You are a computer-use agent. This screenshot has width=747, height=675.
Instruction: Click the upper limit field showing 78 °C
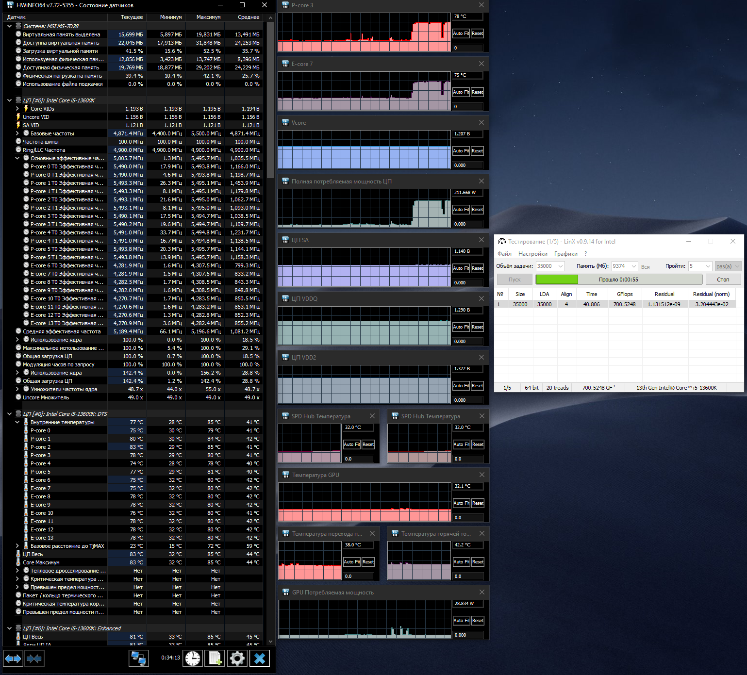pos(467,16)
